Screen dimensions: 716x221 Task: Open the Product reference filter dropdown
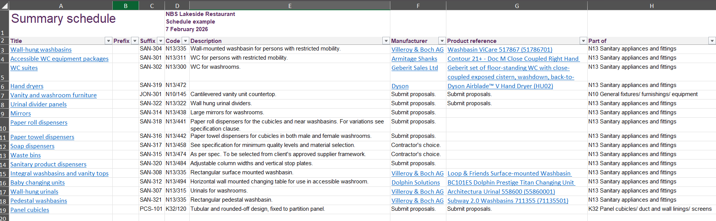coord(583,41)
